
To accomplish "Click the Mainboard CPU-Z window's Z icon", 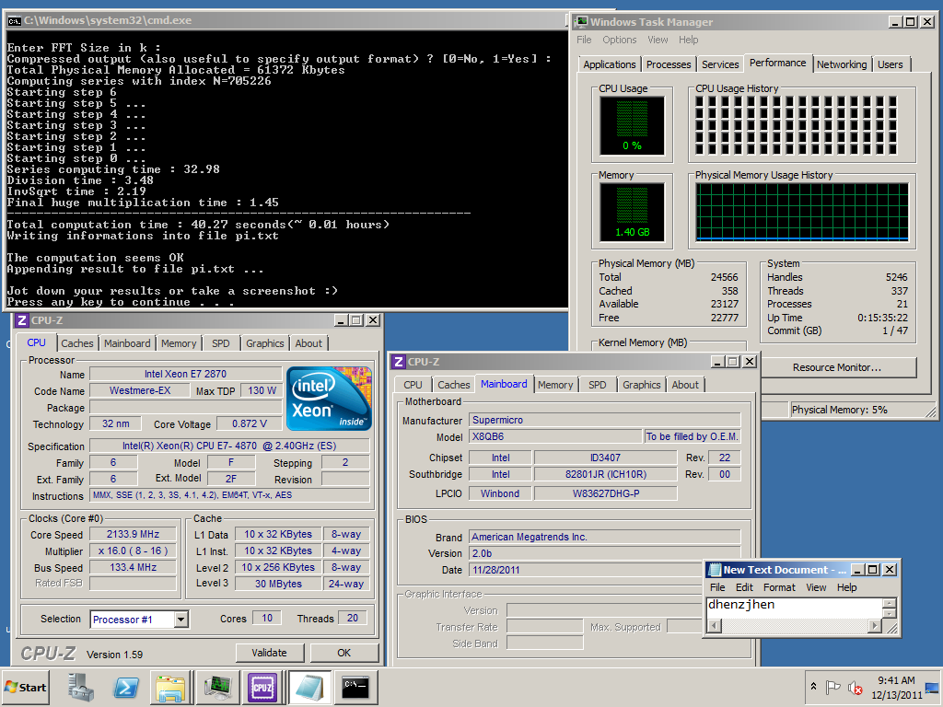I will pyautogui.click(x=398, y=361).
